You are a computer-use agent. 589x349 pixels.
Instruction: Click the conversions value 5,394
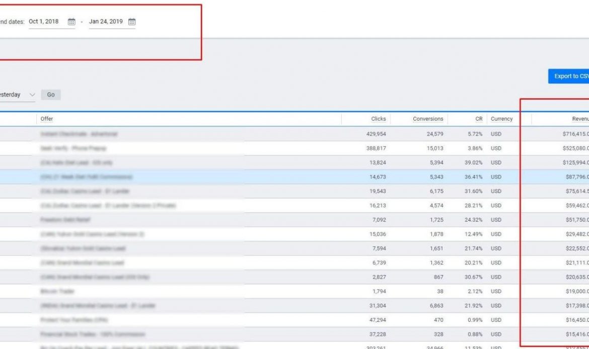(436, 162)
